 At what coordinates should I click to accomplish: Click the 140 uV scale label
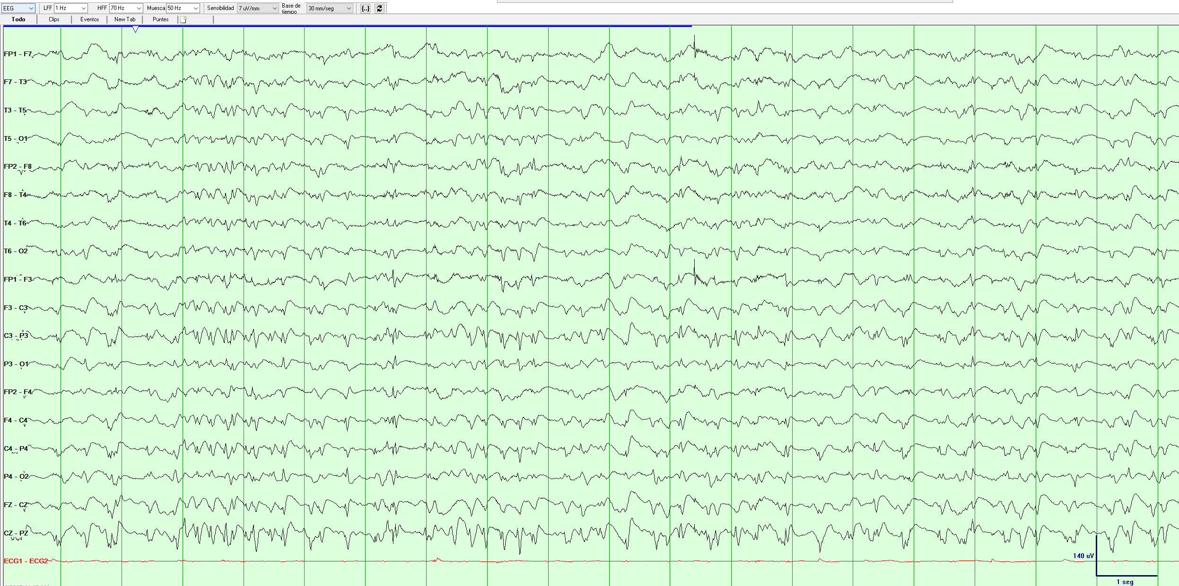[1083, 556]
